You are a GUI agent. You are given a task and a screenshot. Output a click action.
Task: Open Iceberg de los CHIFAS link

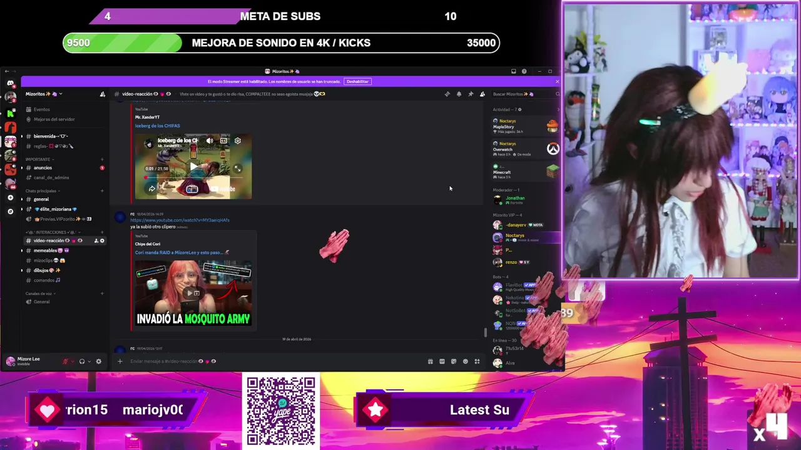tap(157, 126)
